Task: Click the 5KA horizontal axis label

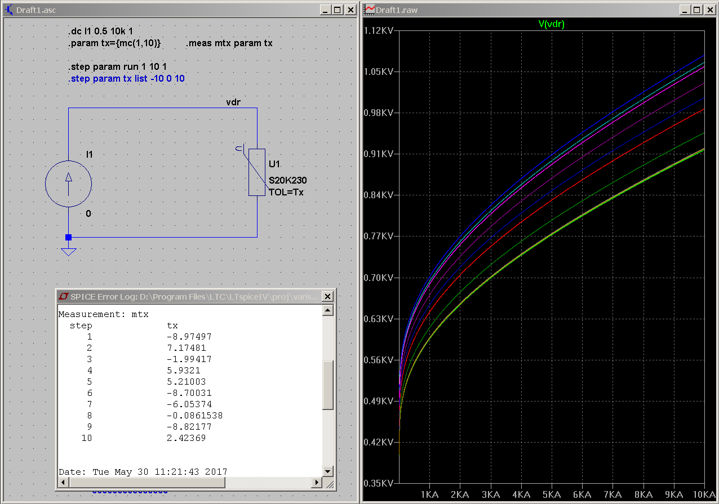Action: (553, 494)
